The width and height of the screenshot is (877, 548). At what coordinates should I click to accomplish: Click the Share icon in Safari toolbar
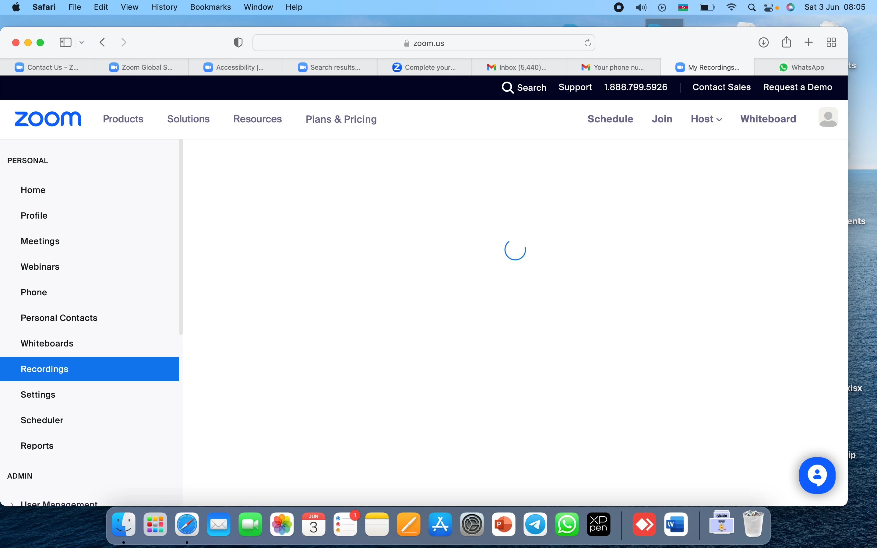(x=786, y=42)
